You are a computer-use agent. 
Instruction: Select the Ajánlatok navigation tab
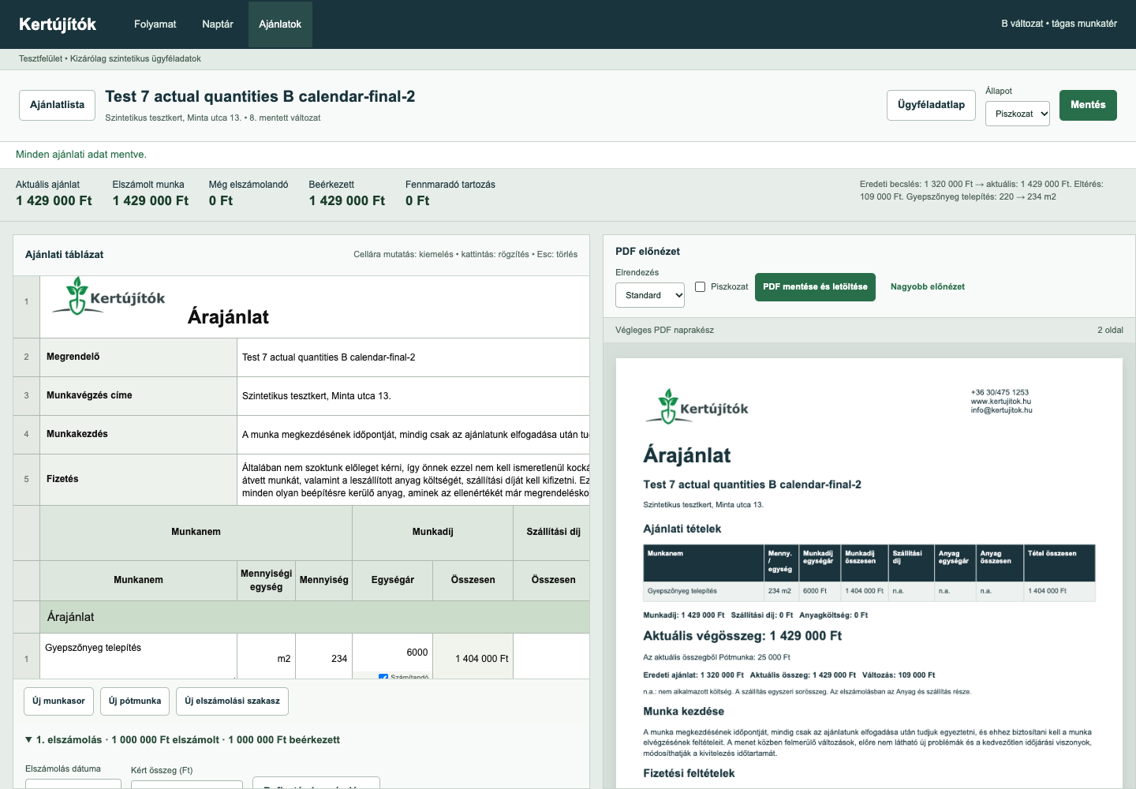click(x=280, y=24)
